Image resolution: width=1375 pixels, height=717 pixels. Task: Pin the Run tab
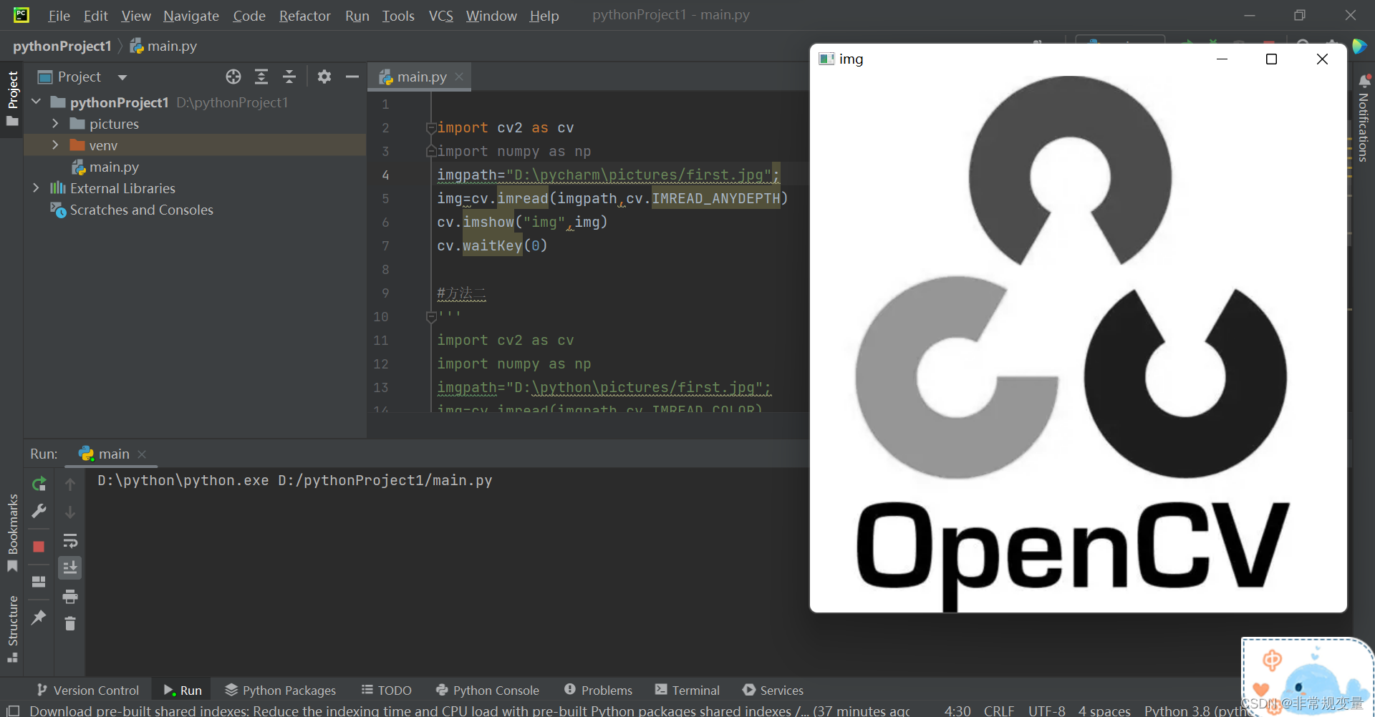(39, 617)
